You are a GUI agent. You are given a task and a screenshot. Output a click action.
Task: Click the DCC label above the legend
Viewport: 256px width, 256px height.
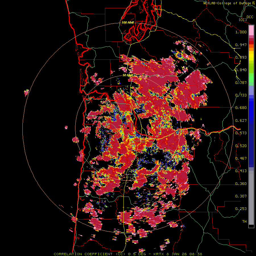(250, 17)
